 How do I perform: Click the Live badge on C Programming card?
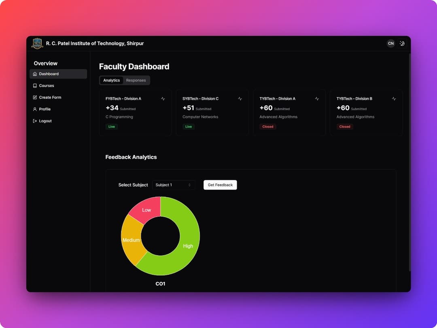pos(111,126)
